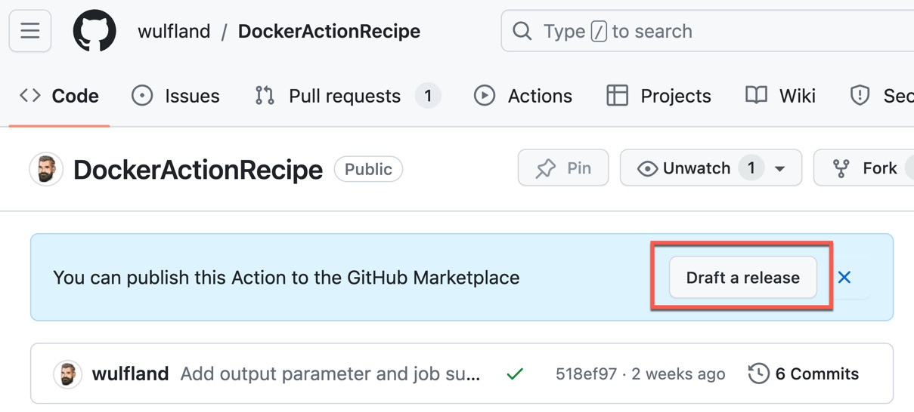This screenshot has width=914, height=412.
Task: Pin the DockerActionRecipe repository
Action: (563, 168)
